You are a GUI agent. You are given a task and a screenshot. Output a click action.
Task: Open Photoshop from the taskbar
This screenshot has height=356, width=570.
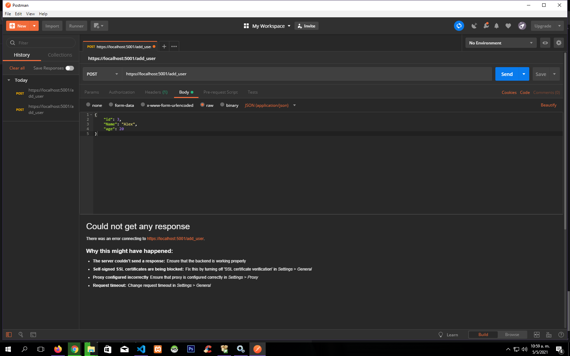pos(191,349)
